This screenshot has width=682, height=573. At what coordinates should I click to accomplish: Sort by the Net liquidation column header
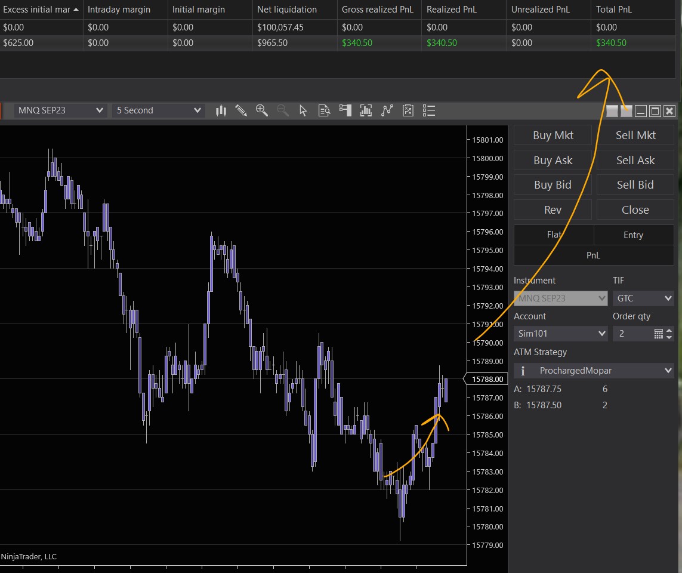[x=287, y=10]
